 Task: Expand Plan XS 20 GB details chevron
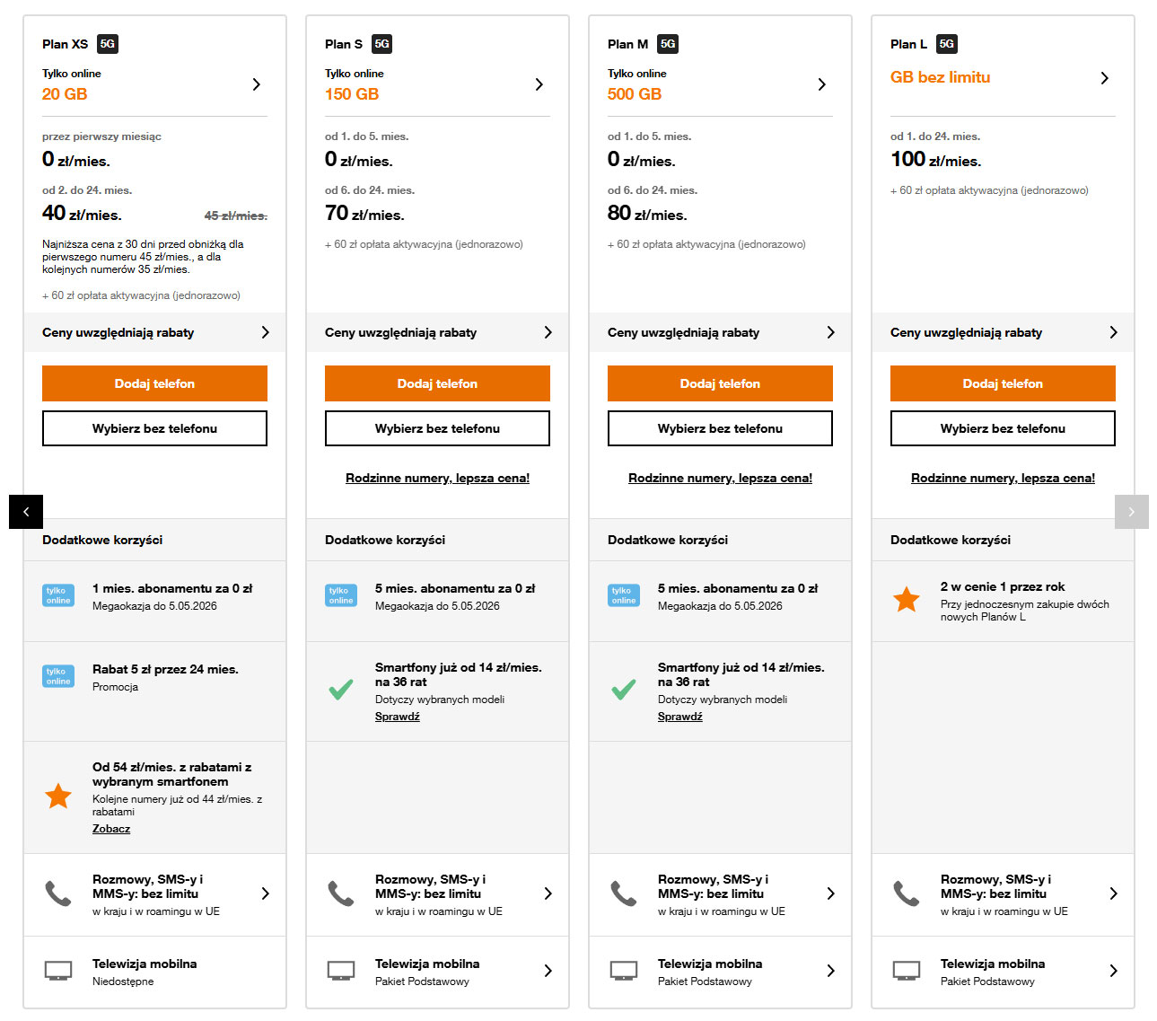click(257, 84)
